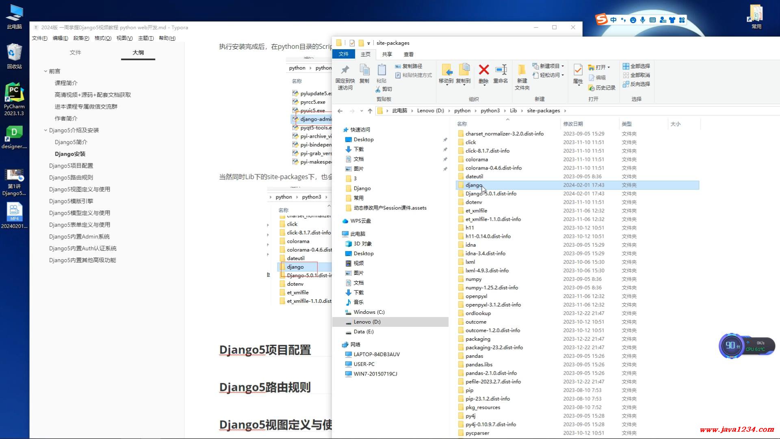Select the pandas.libs folder
780x439 pixels.
pos(479,365)
